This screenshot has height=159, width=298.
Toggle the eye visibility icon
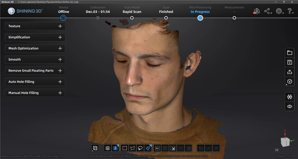pos(290,107)
